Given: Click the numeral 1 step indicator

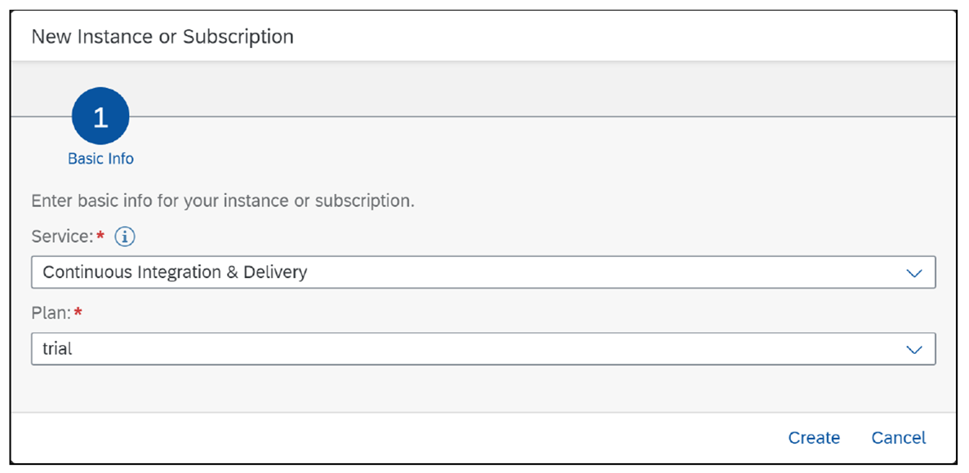Looking at the screenshot, I should click(100, 117).
